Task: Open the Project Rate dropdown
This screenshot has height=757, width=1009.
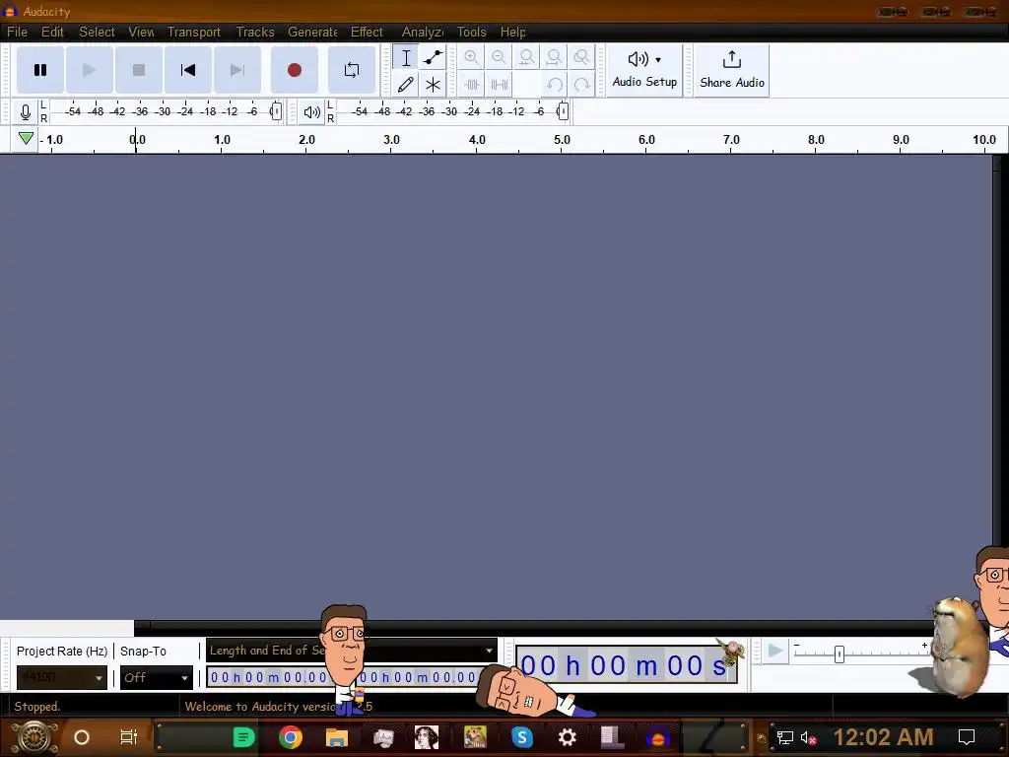Action: point(62,677)
